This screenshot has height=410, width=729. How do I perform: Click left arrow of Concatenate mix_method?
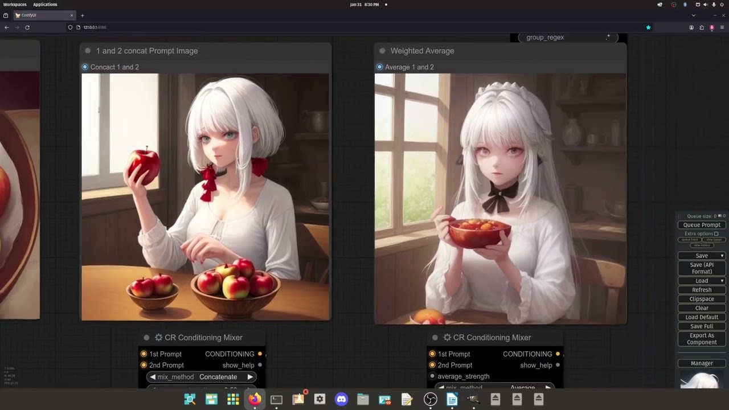pyautogui.click(x=153, y=377)
